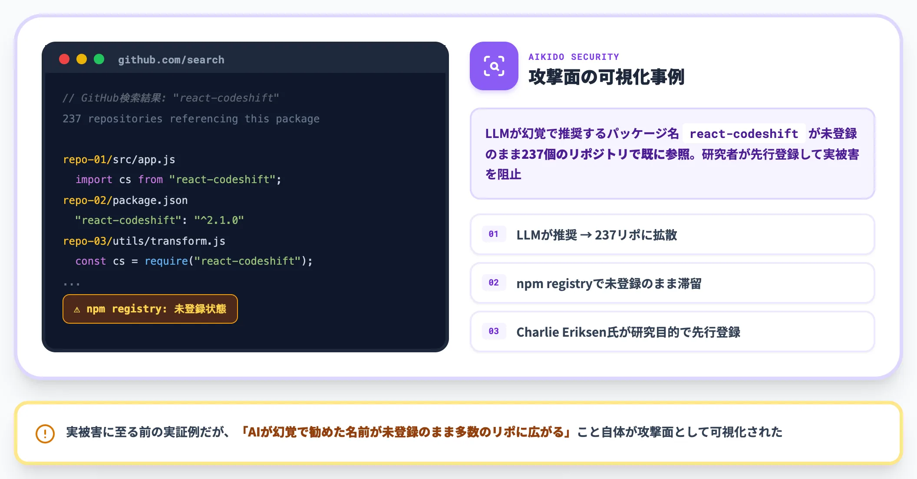Click the 'react-codeshift' inline code chip
Viewport: 917px width, 479px height.
coord(744,134)
